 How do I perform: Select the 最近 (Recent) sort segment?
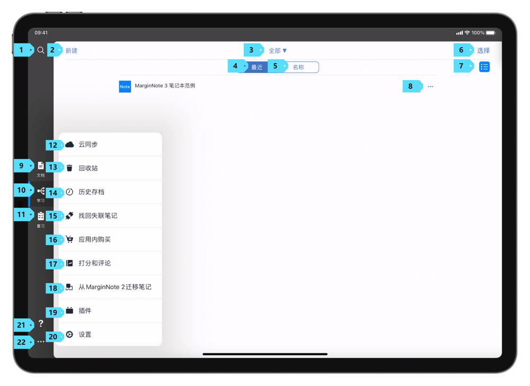coord(257,67)
